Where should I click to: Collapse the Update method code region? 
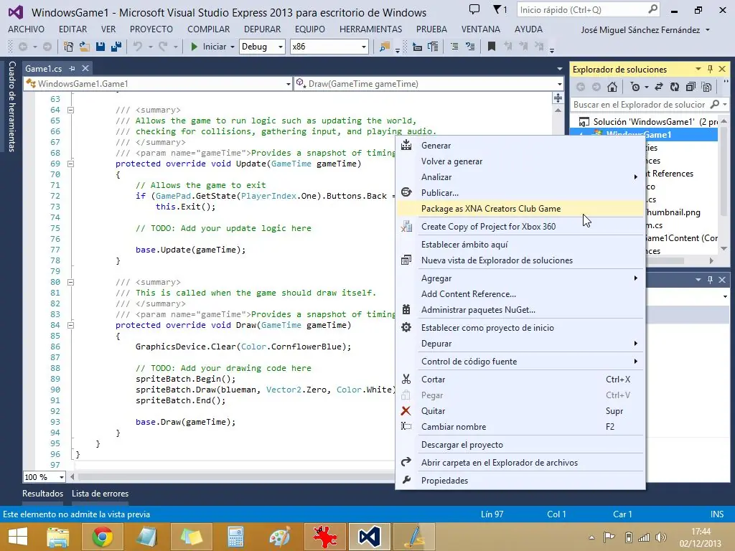point(71,164)
